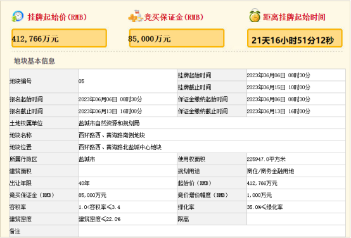Click the table value 85,000万元
351x238 pixels.
point(93,196)
